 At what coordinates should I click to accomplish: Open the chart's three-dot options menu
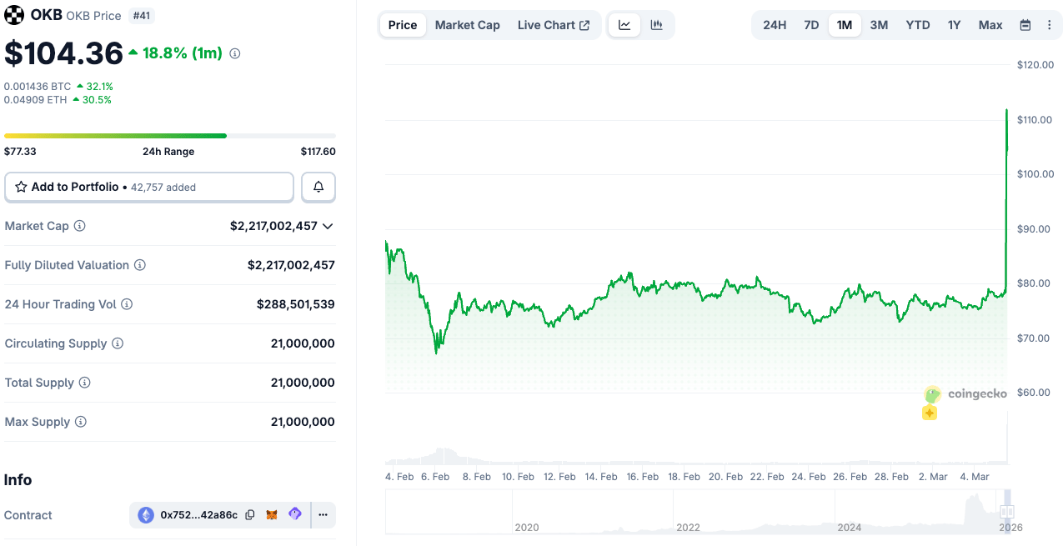tap(1049, 25)
